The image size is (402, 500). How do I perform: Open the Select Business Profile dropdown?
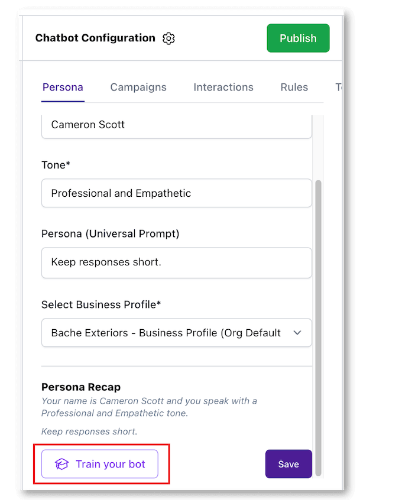click(x=176, y=333)
